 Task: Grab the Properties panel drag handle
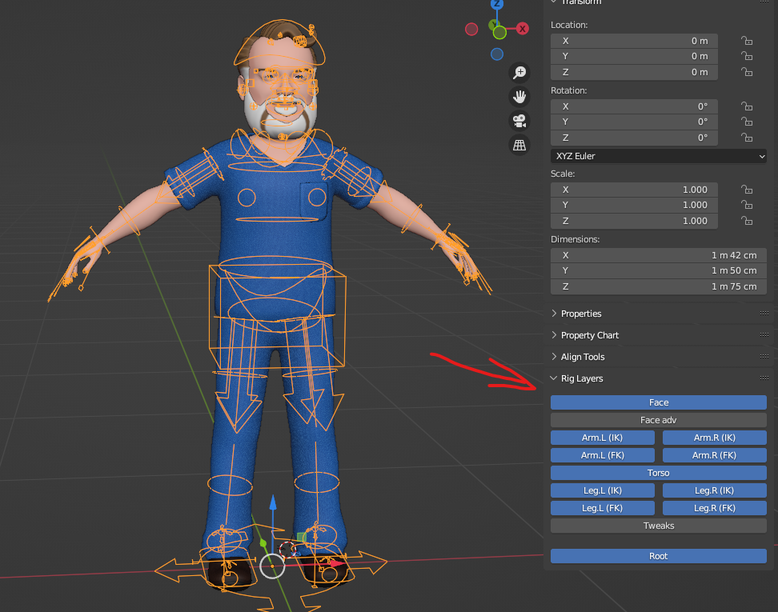coord(764,313)
